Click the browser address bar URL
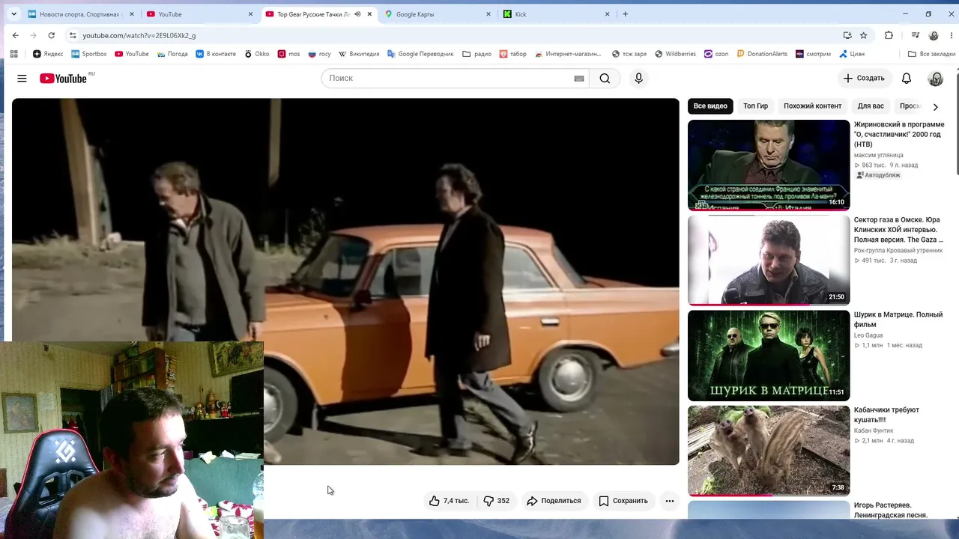The width and height of the screenshot is (959, 539). pos(139,35)
